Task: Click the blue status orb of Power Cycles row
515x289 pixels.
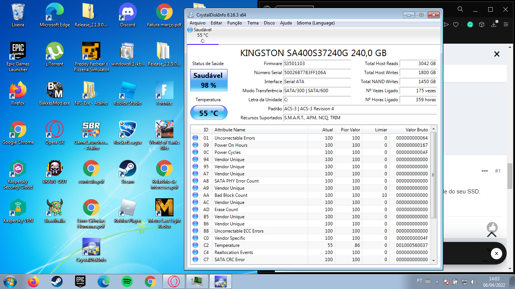Action: click(x=195, y=152)
